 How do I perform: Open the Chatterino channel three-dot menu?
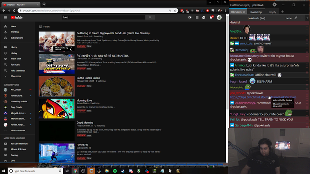302,18
